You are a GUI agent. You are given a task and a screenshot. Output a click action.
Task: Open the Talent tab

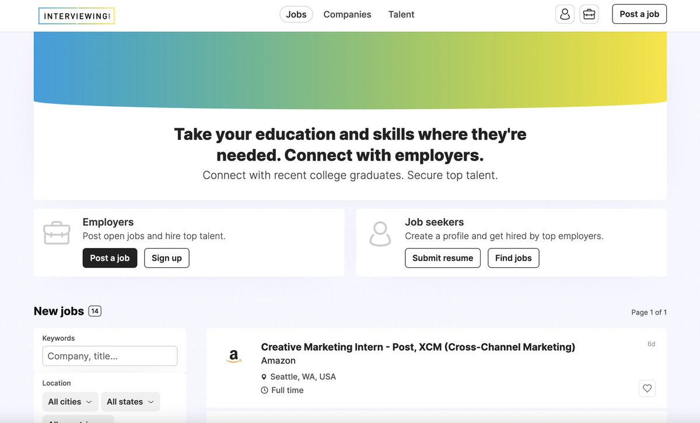tap(401, 15)
